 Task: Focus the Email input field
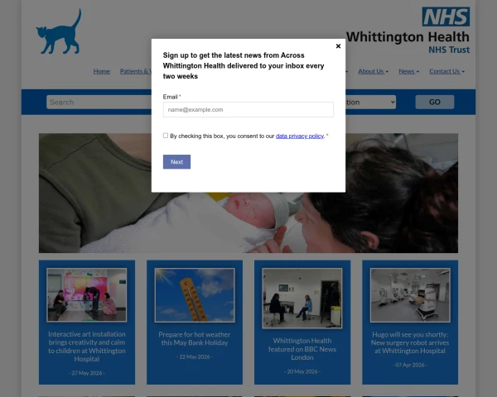[x=248, y=109]
